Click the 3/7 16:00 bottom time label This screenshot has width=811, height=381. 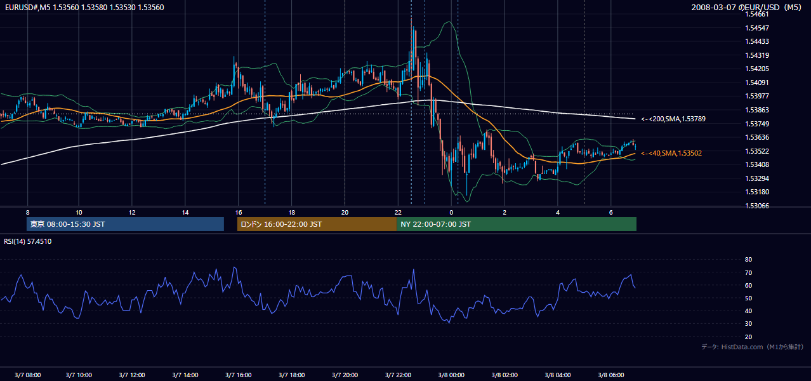(x=239, y=375)
